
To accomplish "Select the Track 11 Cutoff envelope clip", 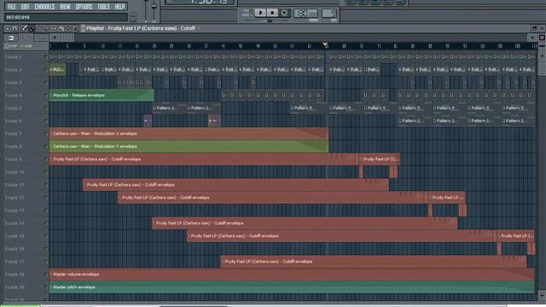I will (235, 185).
